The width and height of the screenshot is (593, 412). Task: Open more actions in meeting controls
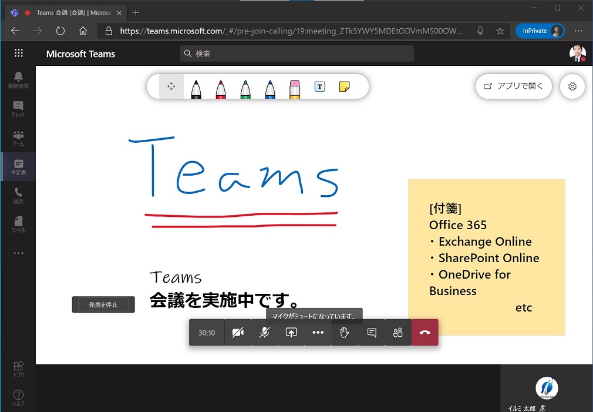[x=318, y=333]
